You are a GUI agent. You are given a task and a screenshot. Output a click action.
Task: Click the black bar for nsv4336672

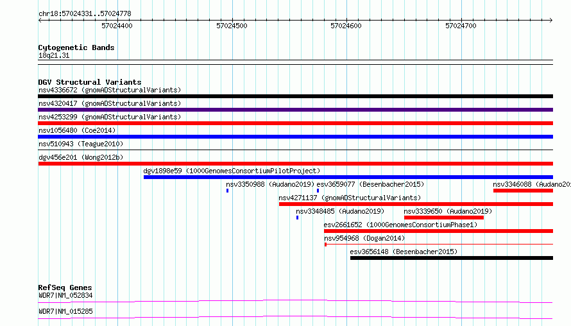coord(295,96)
